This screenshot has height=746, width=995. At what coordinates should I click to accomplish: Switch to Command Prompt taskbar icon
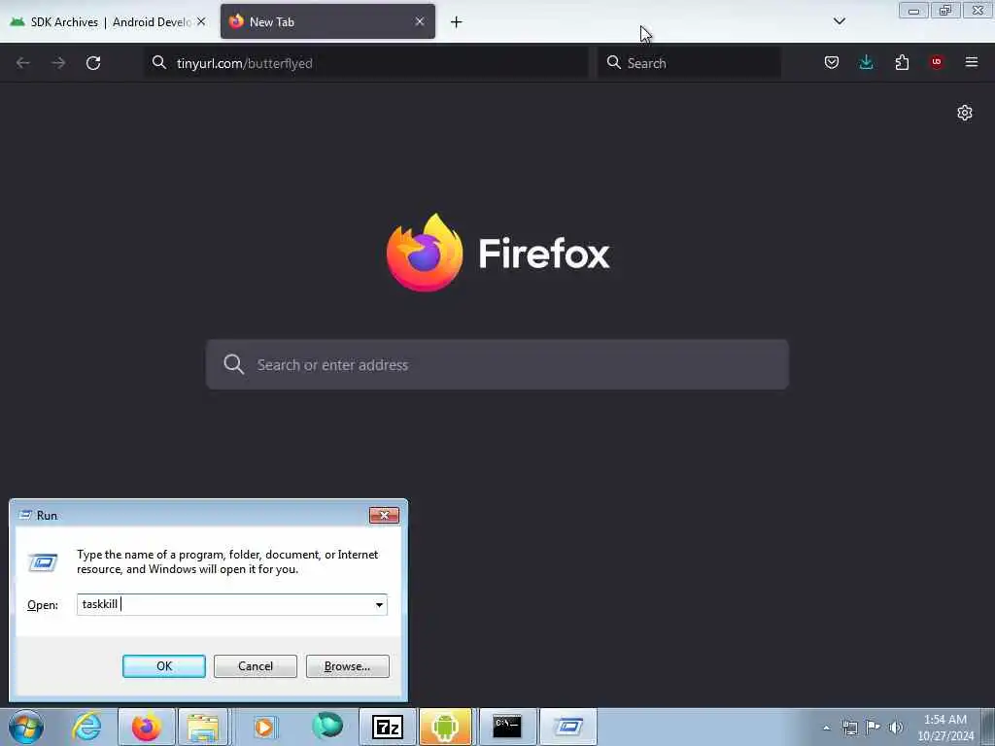507,727
